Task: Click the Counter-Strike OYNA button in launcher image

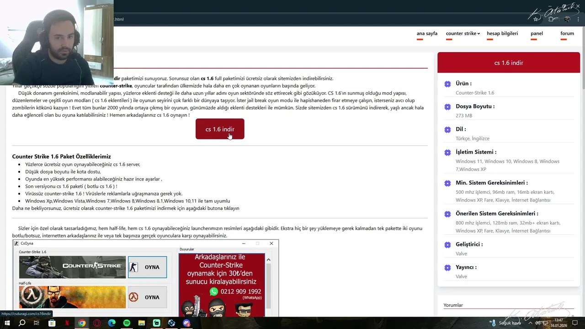Action: 147,267
